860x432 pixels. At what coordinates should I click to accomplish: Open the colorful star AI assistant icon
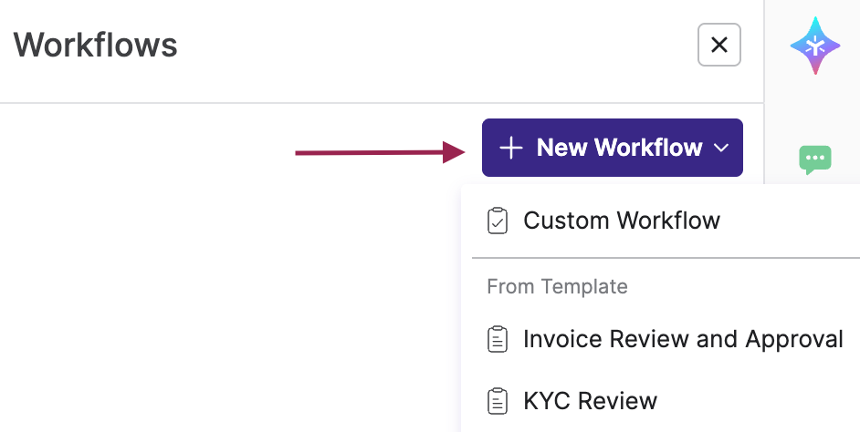pos(815,46)
